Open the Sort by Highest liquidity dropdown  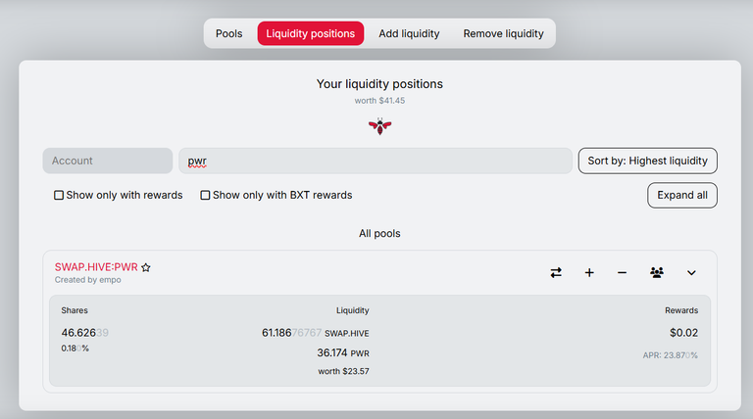click(x=647, y=161)
